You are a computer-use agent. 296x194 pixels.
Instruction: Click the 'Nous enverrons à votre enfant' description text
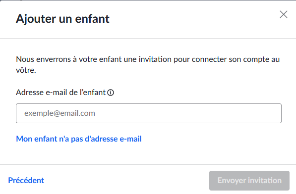click(148, 65)
